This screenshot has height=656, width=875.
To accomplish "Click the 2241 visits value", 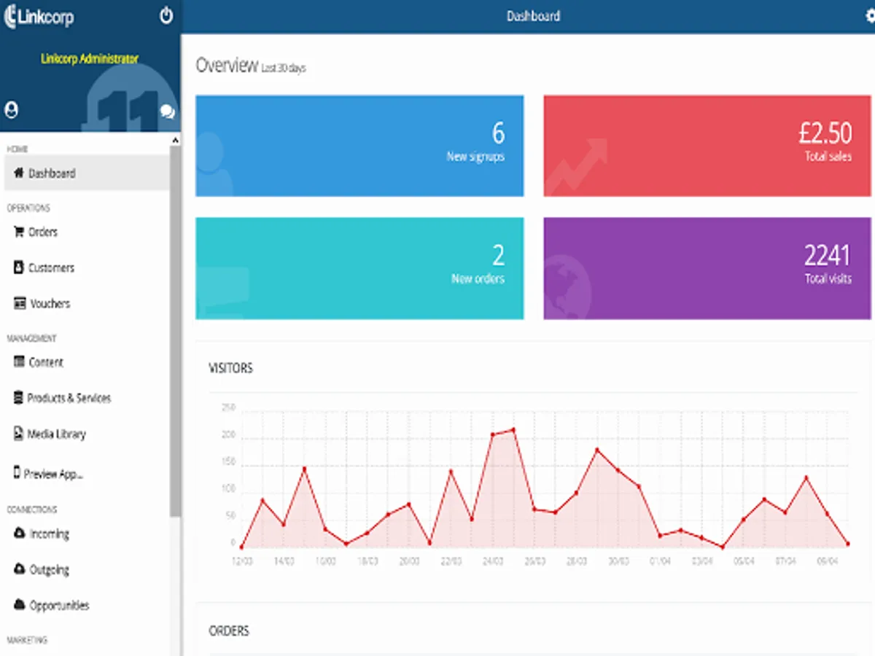I will [828, 255].
